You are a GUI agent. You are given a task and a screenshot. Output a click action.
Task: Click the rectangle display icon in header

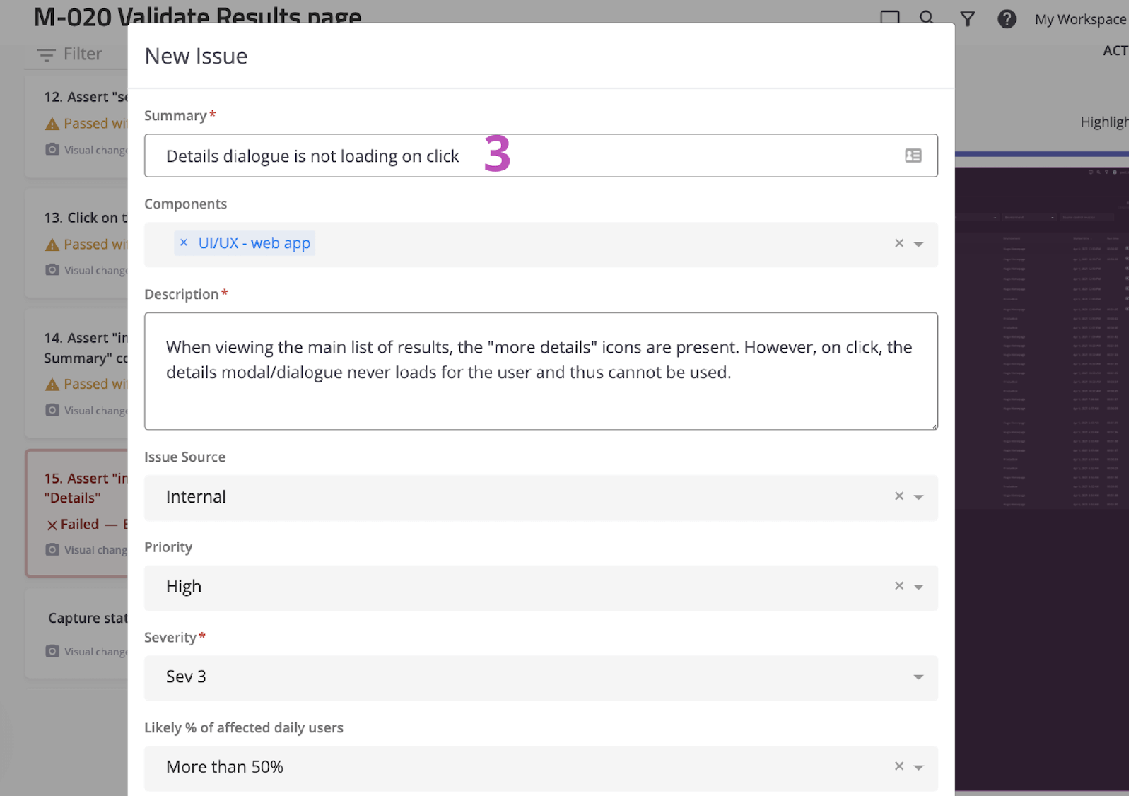pos(889,17)
